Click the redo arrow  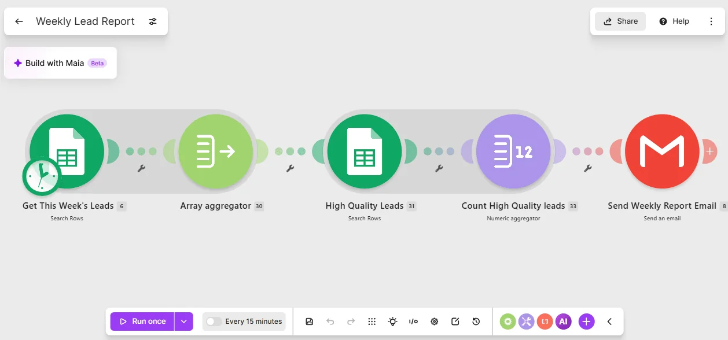tap(351, 321)
